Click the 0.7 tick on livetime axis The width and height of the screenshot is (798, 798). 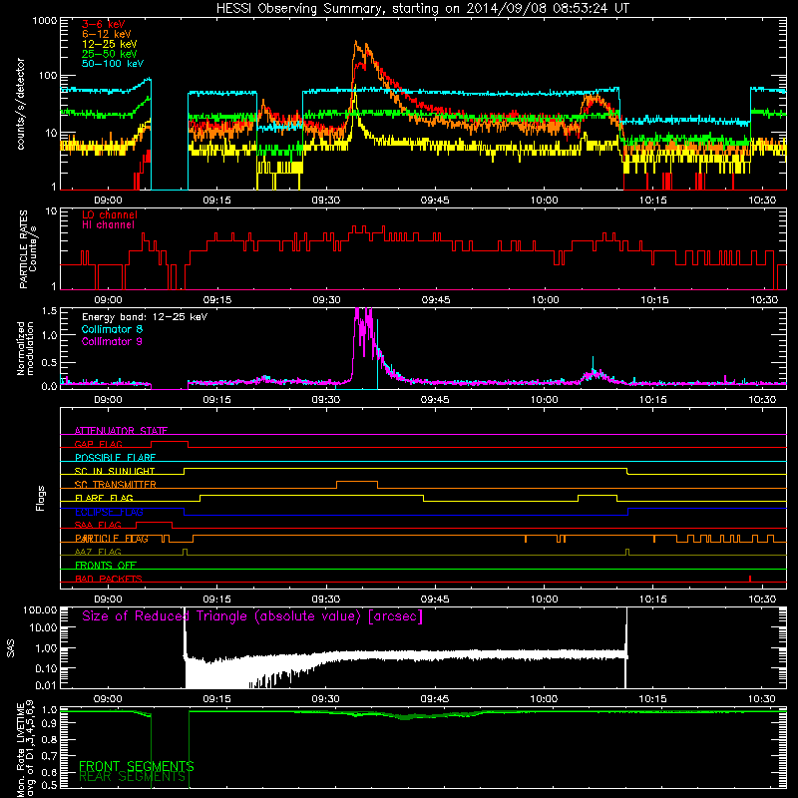coord(49,756)
